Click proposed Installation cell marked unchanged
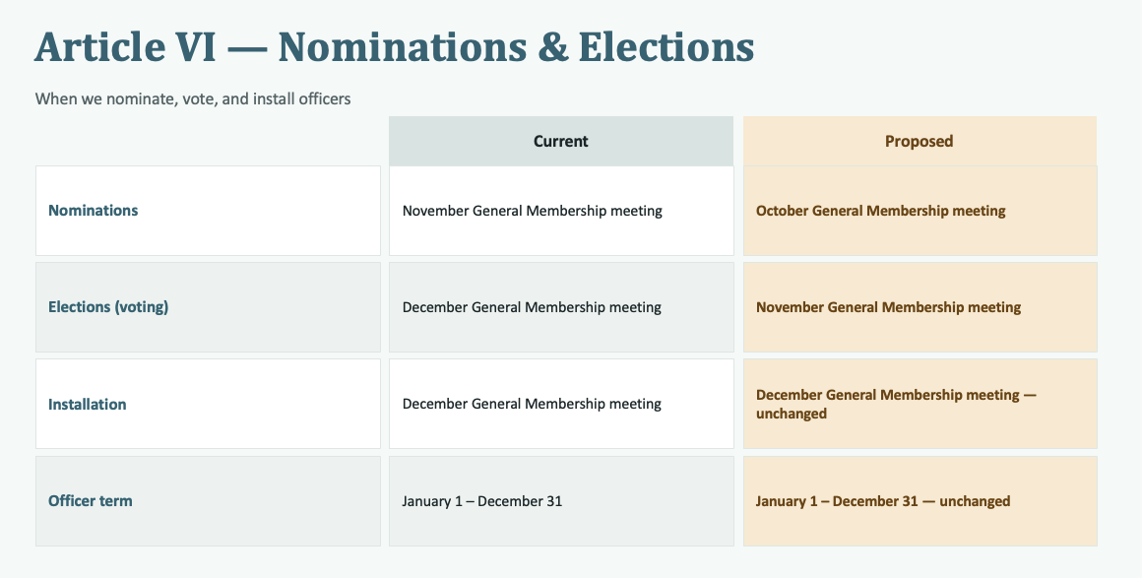 (920, 404)
